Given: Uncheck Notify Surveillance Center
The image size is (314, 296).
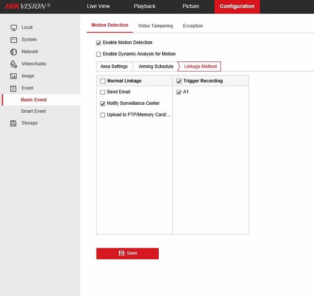Looking at the screenshot, I should (103, 103).
